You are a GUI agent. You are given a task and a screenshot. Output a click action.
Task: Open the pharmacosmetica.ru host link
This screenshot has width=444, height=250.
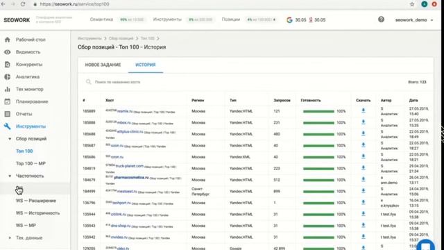pos(131,178)
